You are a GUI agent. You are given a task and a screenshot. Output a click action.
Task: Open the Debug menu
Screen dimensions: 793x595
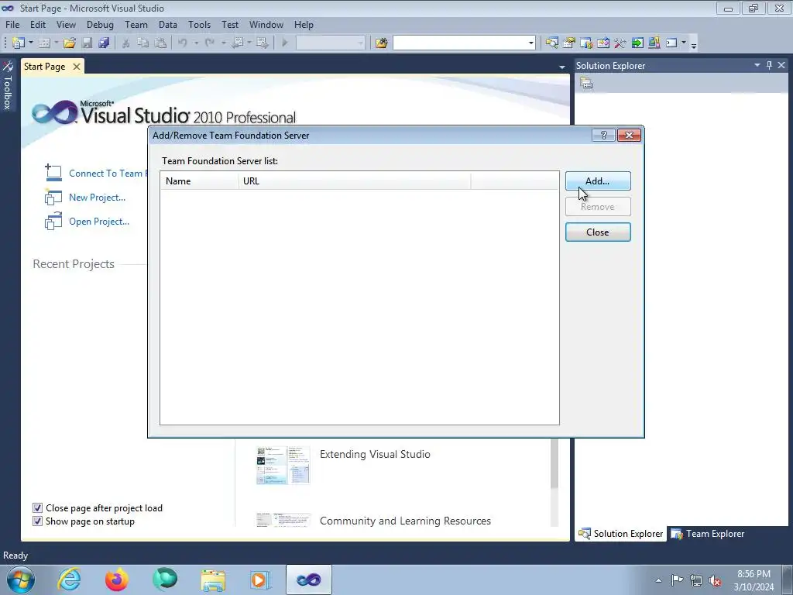click(x=100, y=24)
